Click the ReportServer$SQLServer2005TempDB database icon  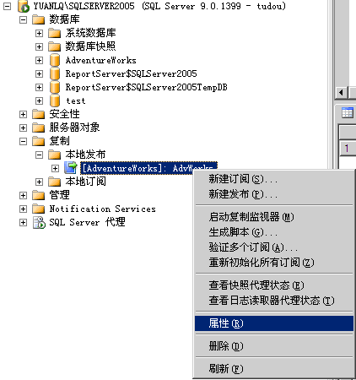55,87
